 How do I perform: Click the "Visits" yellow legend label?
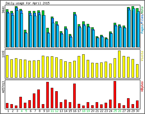(x=142, y=56)
